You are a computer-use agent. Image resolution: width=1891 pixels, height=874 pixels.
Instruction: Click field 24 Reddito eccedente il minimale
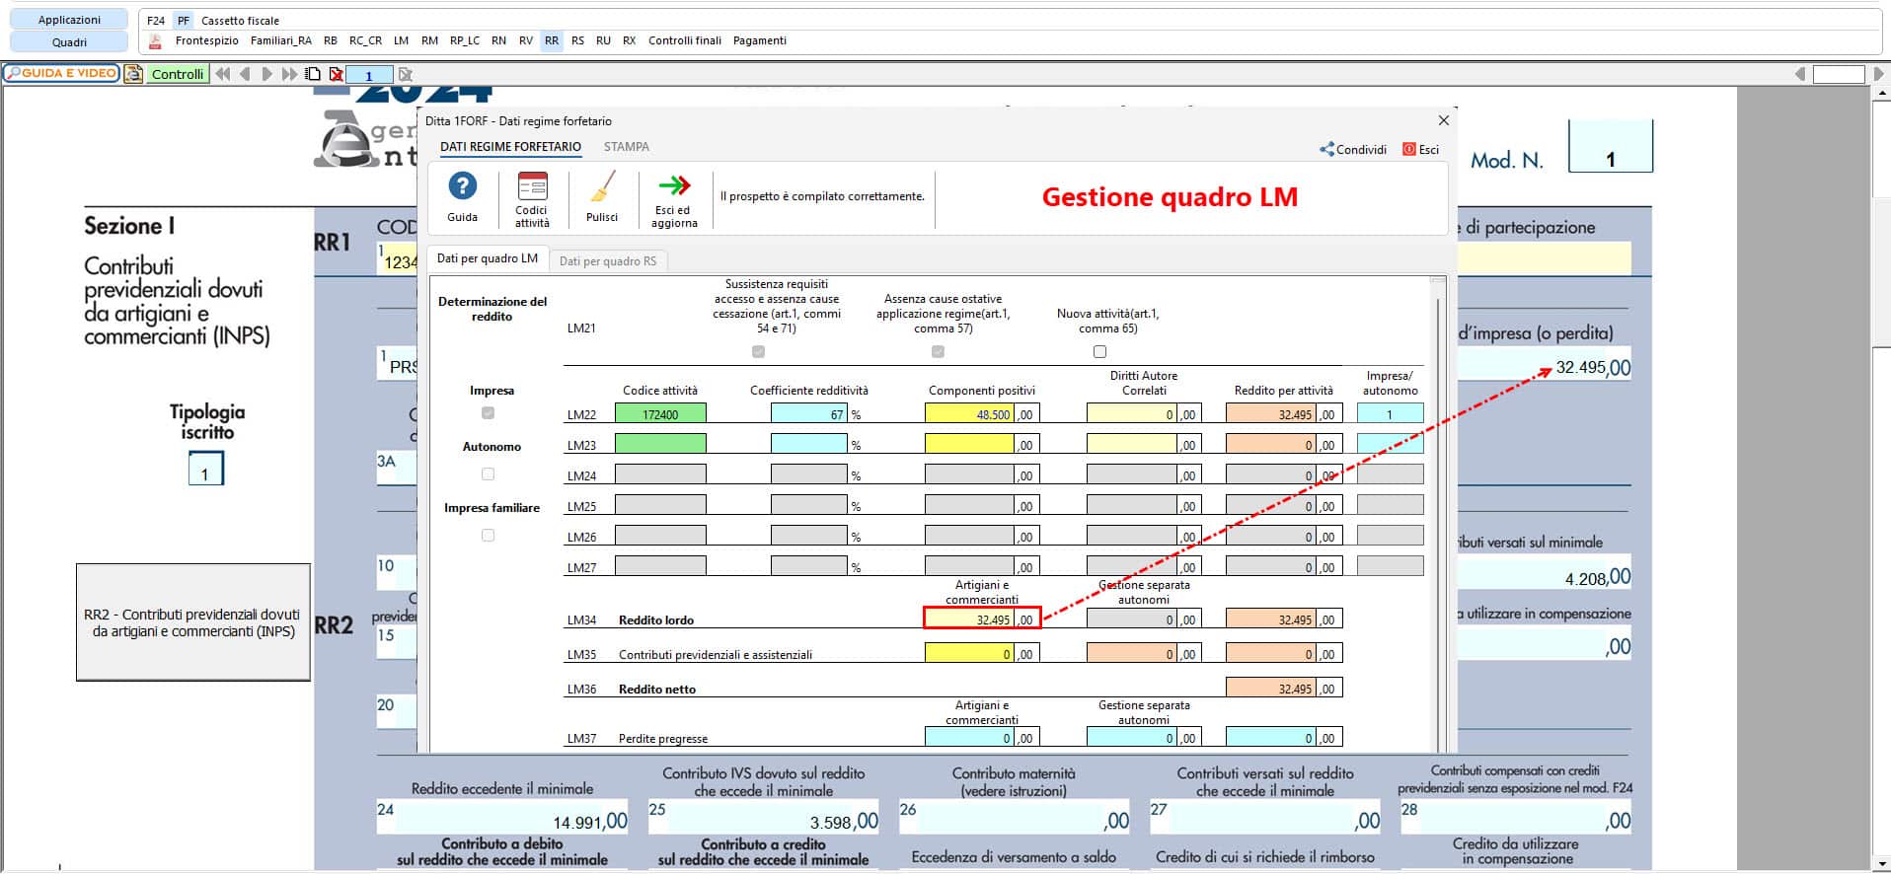[x=502, y=819]
